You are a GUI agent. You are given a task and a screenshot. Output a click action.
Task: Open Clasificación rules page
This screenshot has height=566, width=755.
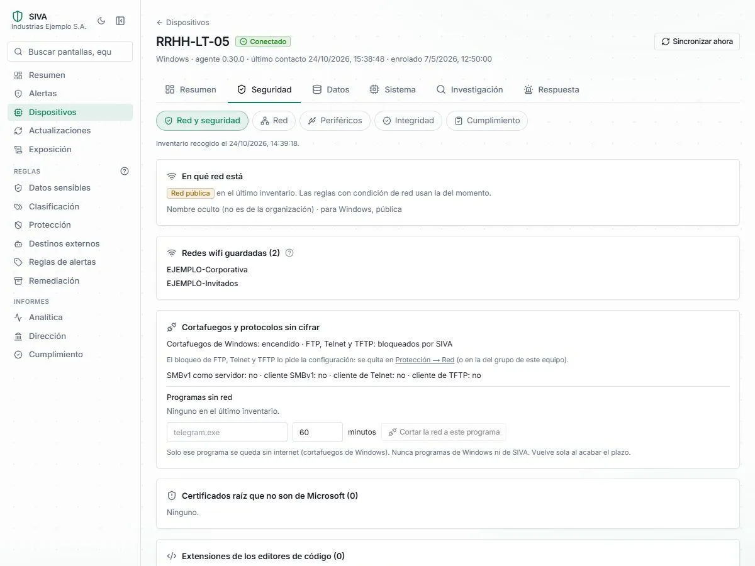(x=70, y=206)
